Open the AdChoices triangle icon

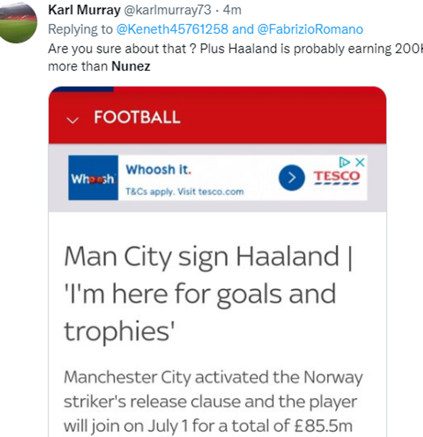(345, 162)
